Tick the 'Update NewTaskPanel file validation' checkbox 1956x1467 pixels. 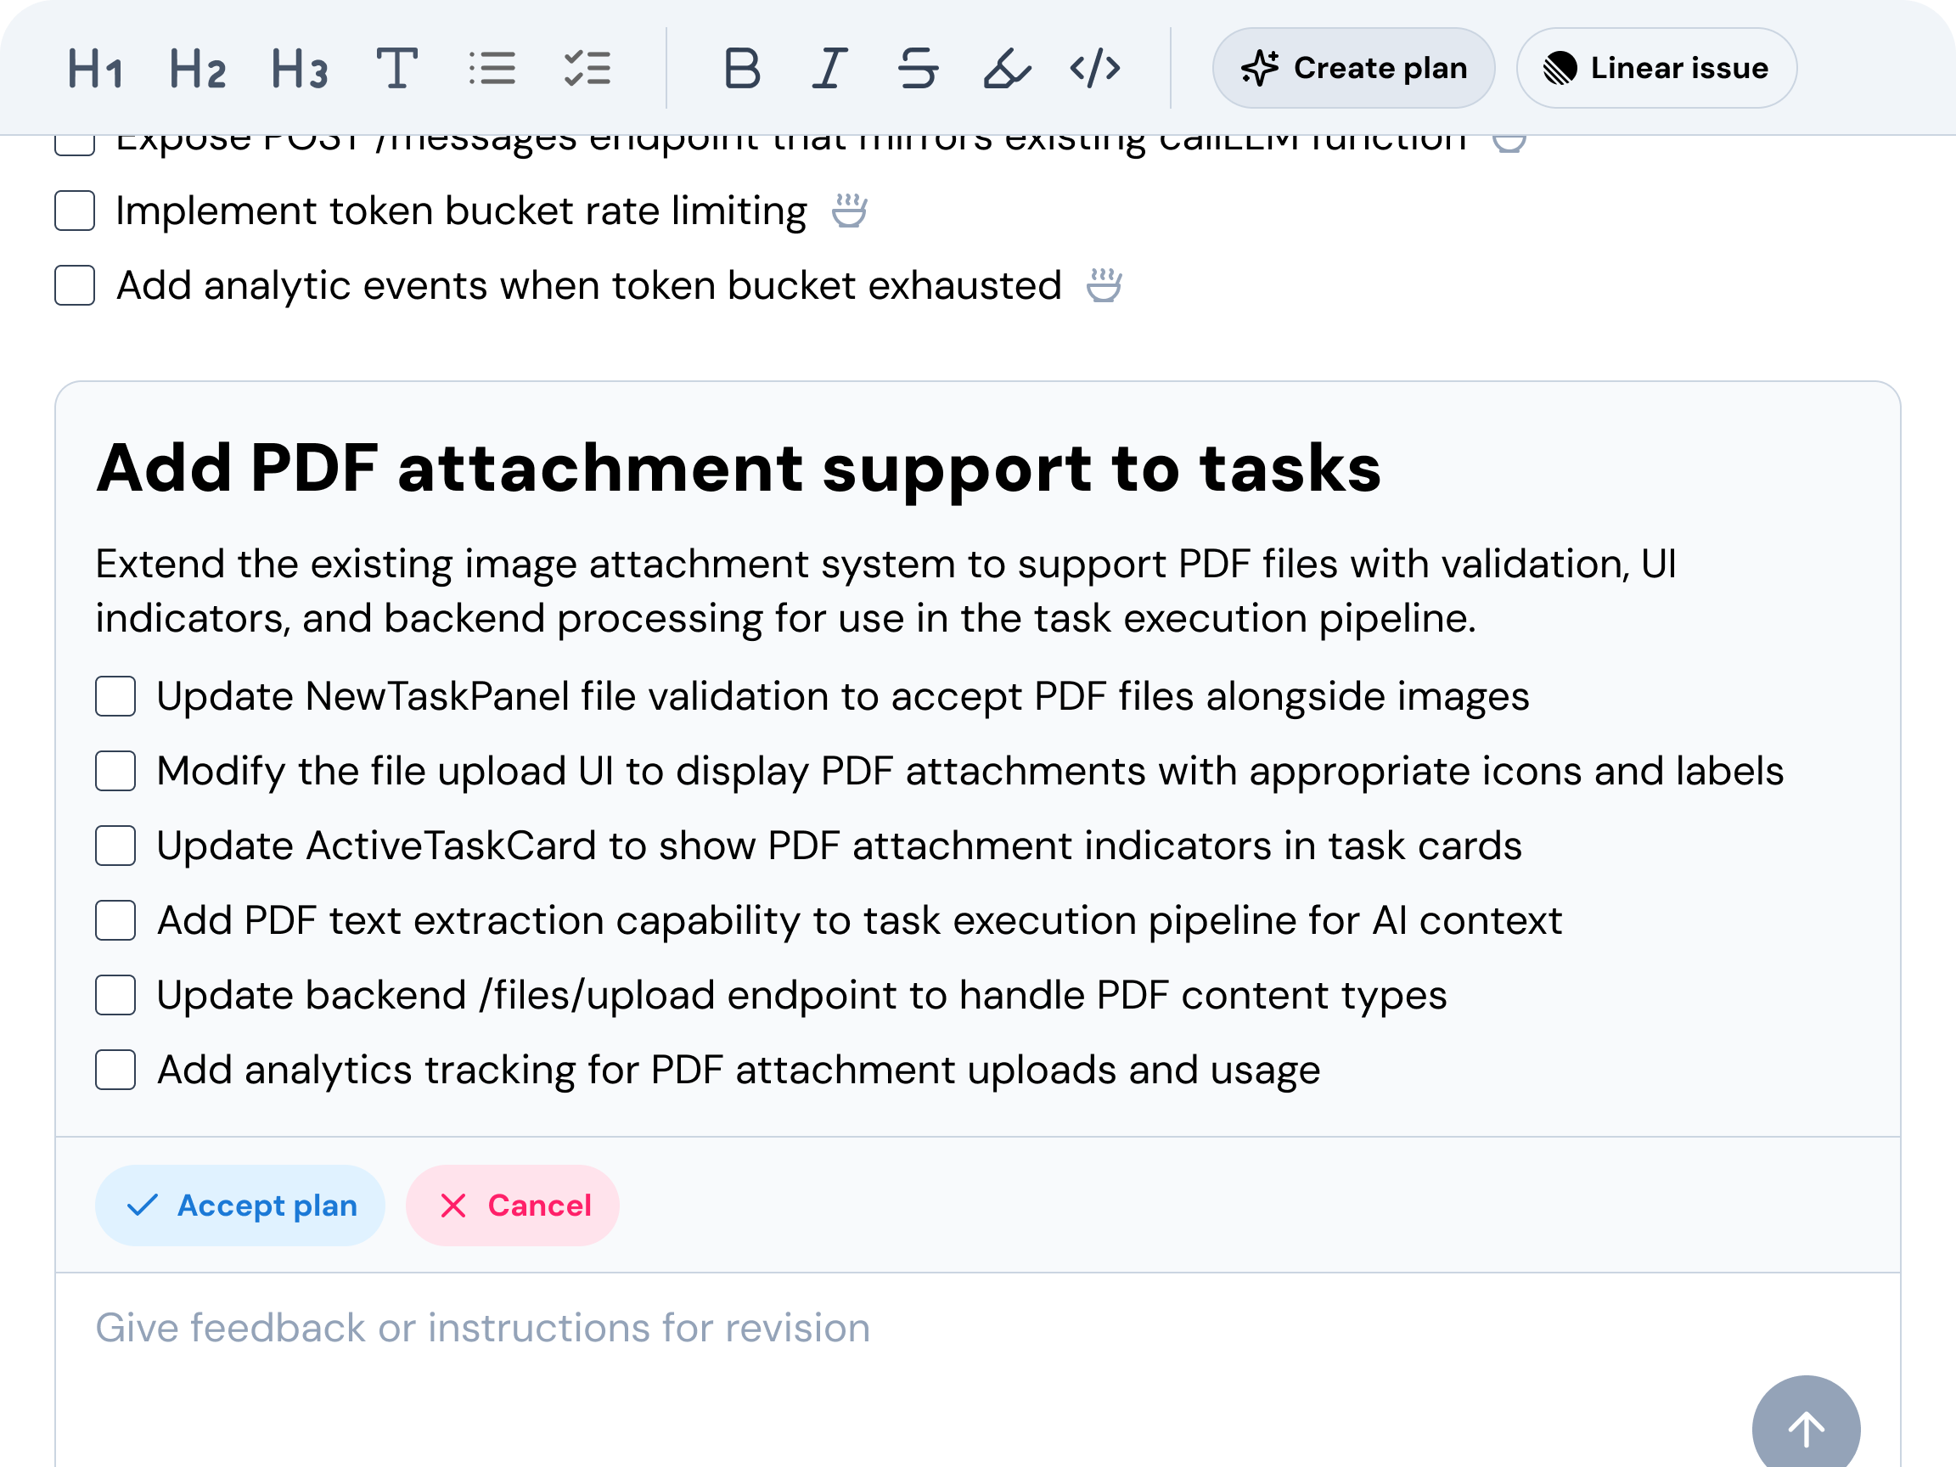pos(115,697)
